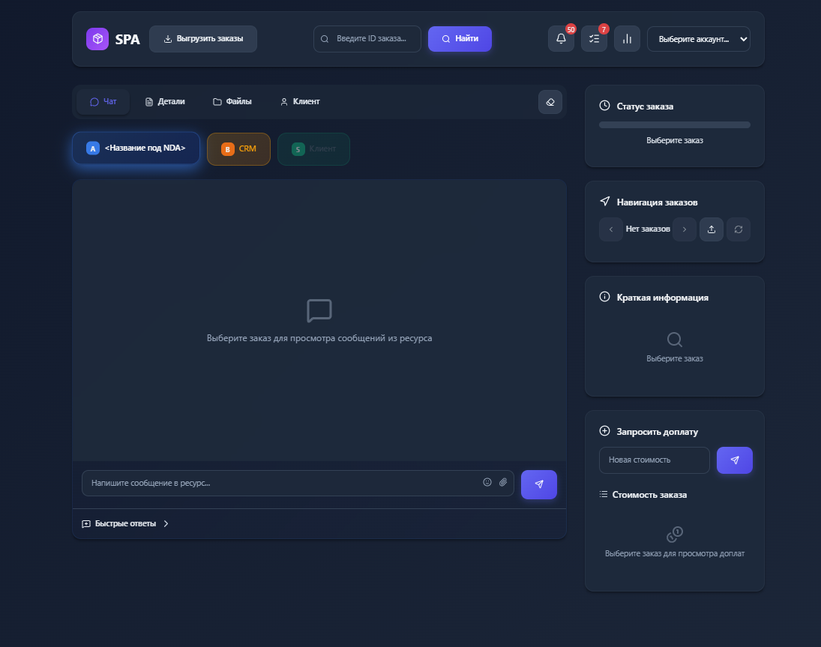Screen dimensions: 821x647
Task: Switch to the Чат tab
Action: [x=103, y=102]
